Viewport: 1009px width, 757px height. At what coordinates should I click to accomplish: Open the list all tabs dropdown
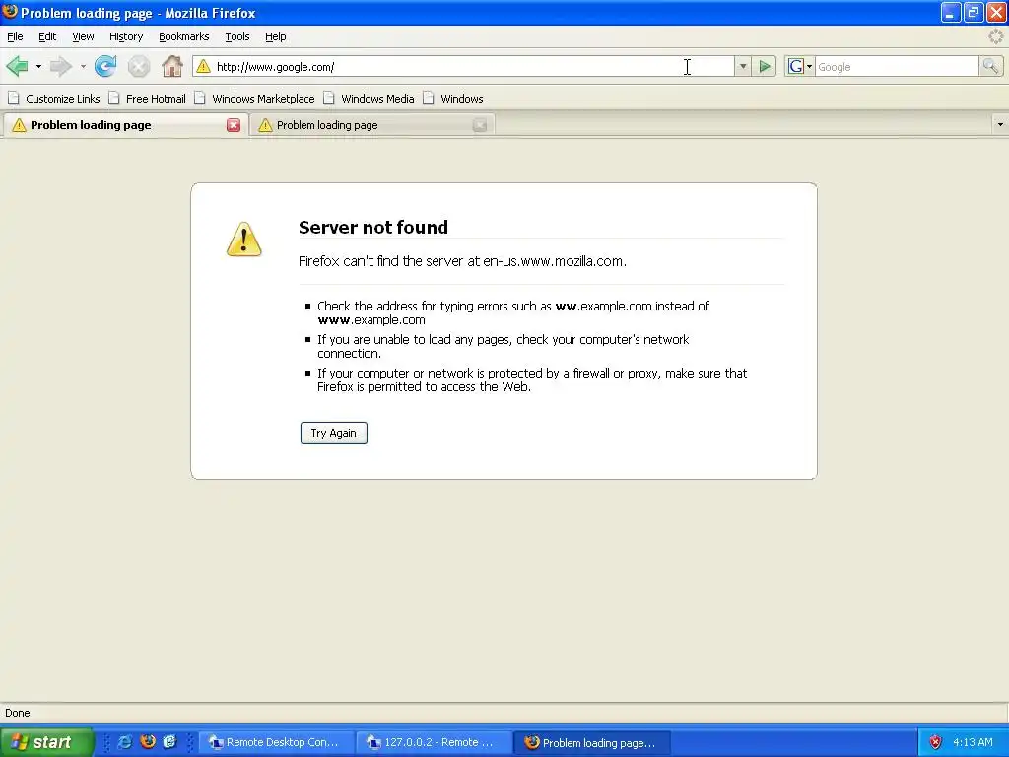click(1000, 124)
